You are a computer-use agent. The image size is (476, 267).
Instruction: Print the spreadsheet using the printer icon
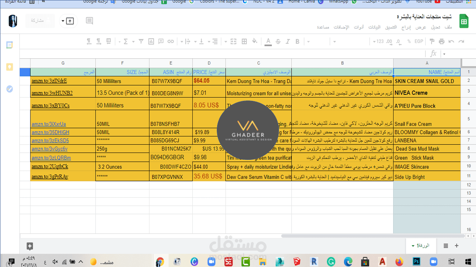point(441,42)
